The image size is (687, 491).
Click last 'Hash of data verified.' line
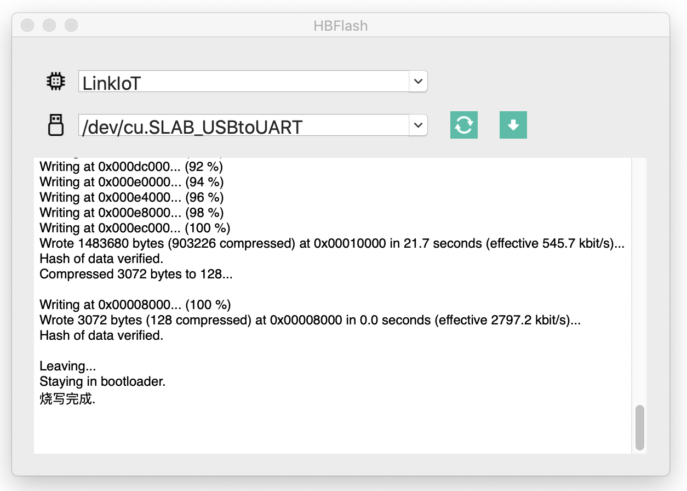coord(101,335)
